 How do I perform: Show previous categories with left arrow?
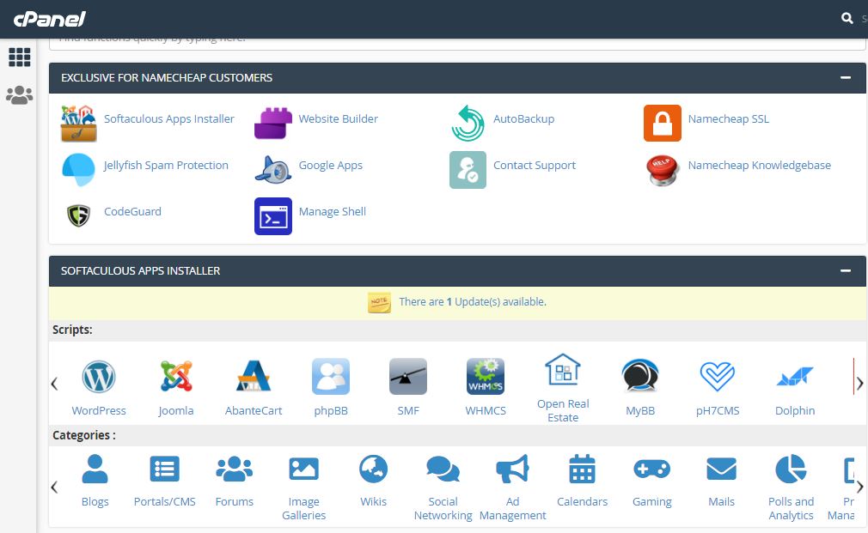[54, 487]
